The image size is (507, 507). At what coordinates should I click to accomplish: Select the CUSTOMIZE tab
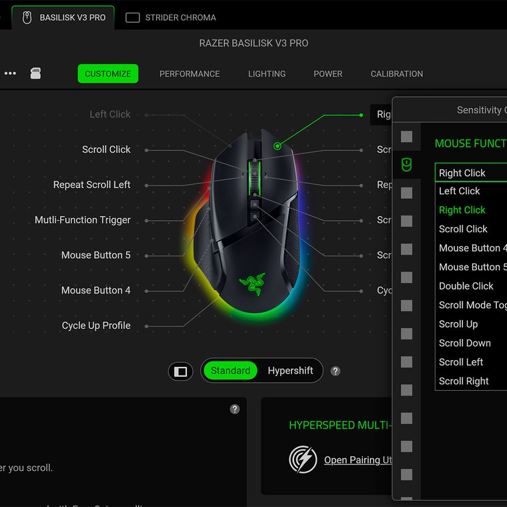(x=108, y=74)
